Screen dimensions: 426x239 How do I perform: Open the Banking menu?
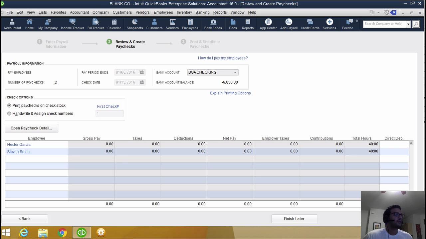coord(202,12)
